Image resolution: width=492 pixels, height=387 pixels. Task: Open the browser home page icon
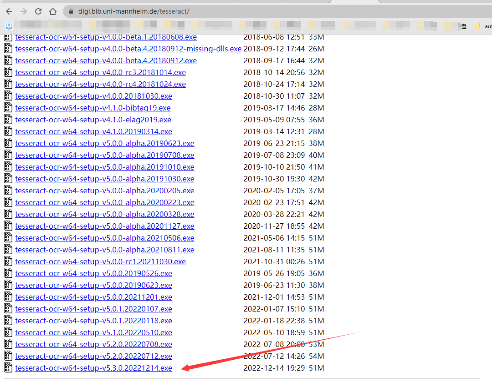[x=53, y=11]
